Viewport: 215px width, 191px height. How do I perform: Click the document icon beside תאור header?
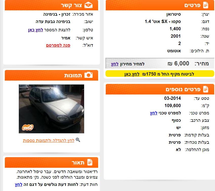(90, 162)
